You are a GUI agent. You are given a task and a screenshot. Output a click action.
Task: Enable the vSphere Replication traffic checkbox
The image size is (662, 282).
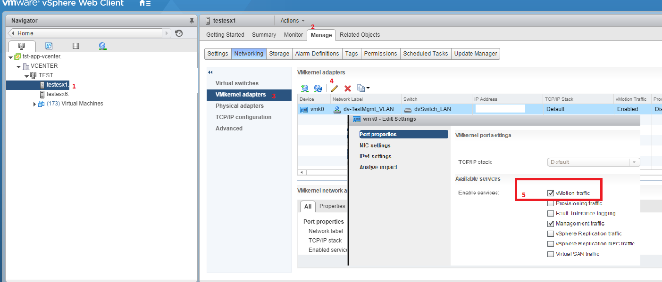point(551,234)
